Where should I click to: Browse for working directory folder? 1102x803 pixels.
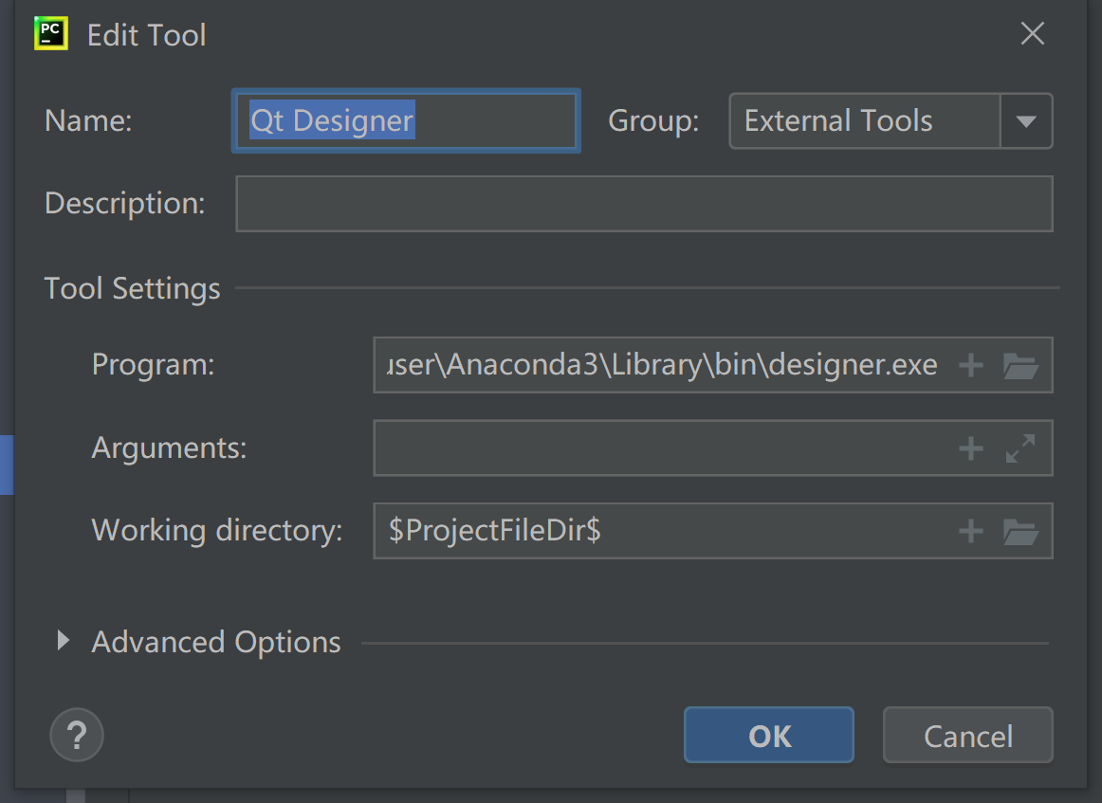(x=1020, y=531)
